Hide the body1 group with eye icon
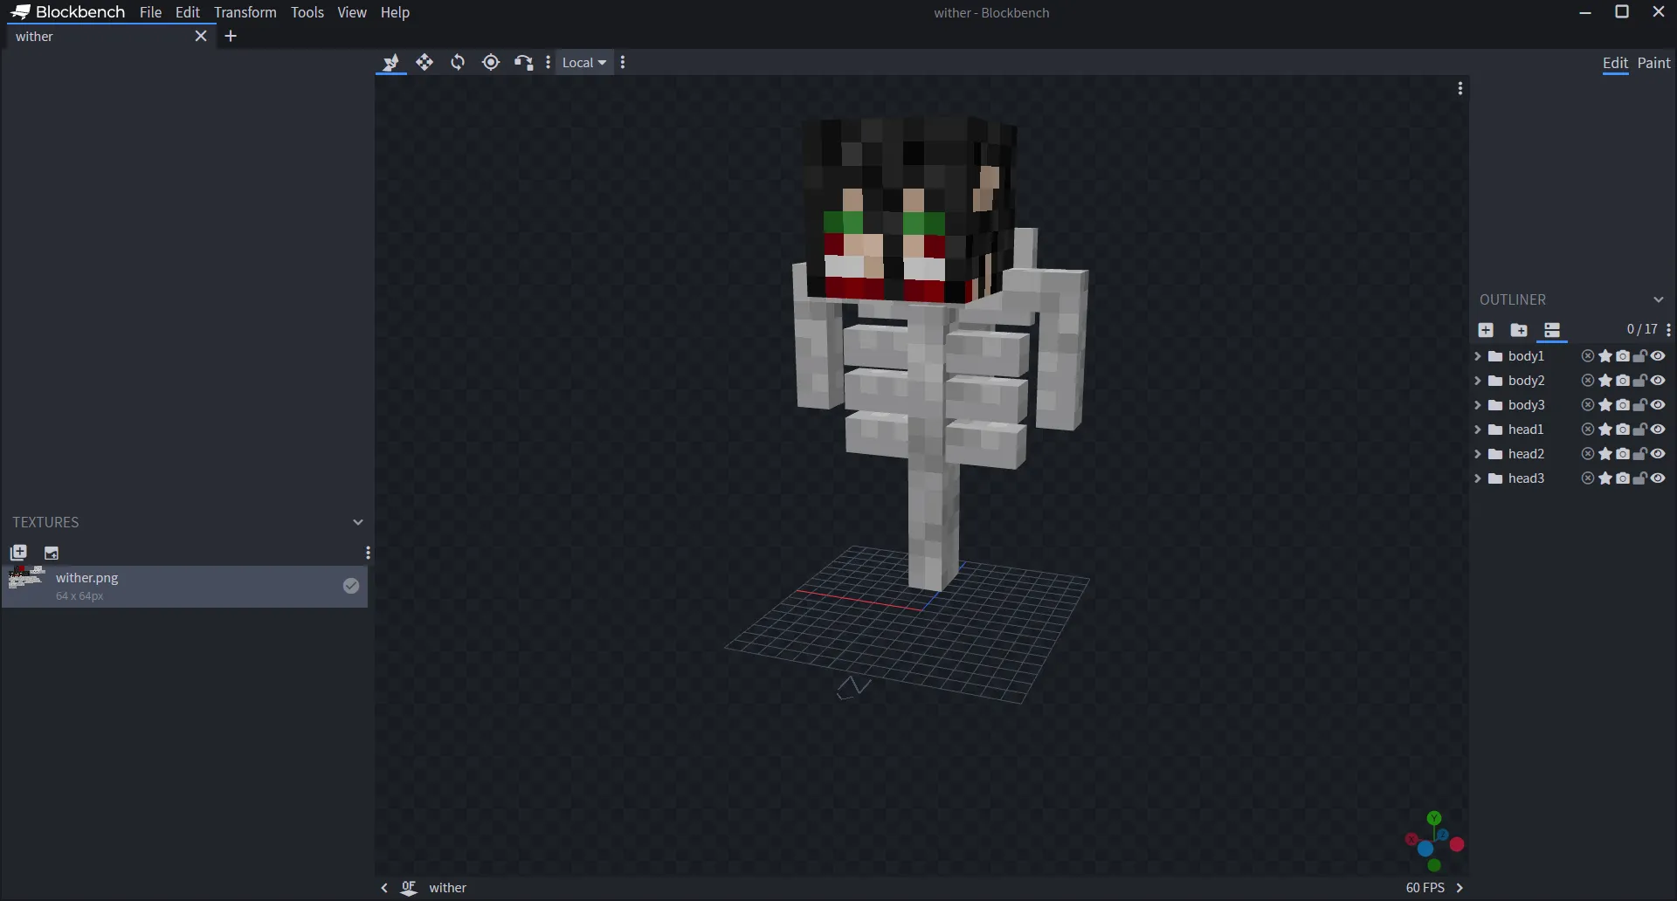The image size is (1677, 901). [x=1658, y=356]
